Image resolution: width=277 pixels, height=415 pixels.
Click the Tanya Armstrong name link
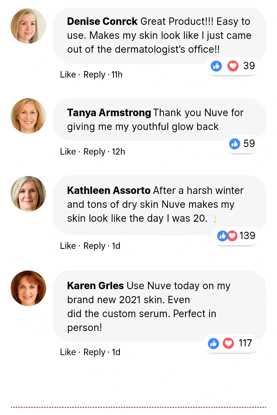[109, 113]
